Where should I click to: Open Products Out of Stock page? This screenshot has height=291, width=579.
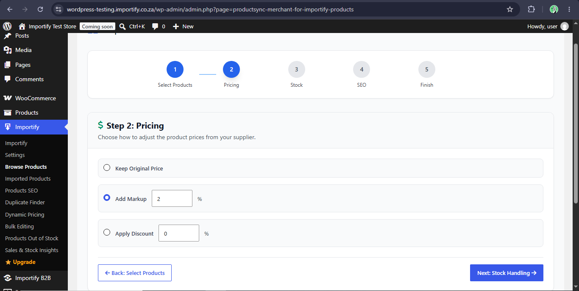tap(32, 238)
